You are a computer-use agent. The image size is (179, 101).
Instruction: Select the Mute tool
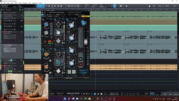pos(55,6)
